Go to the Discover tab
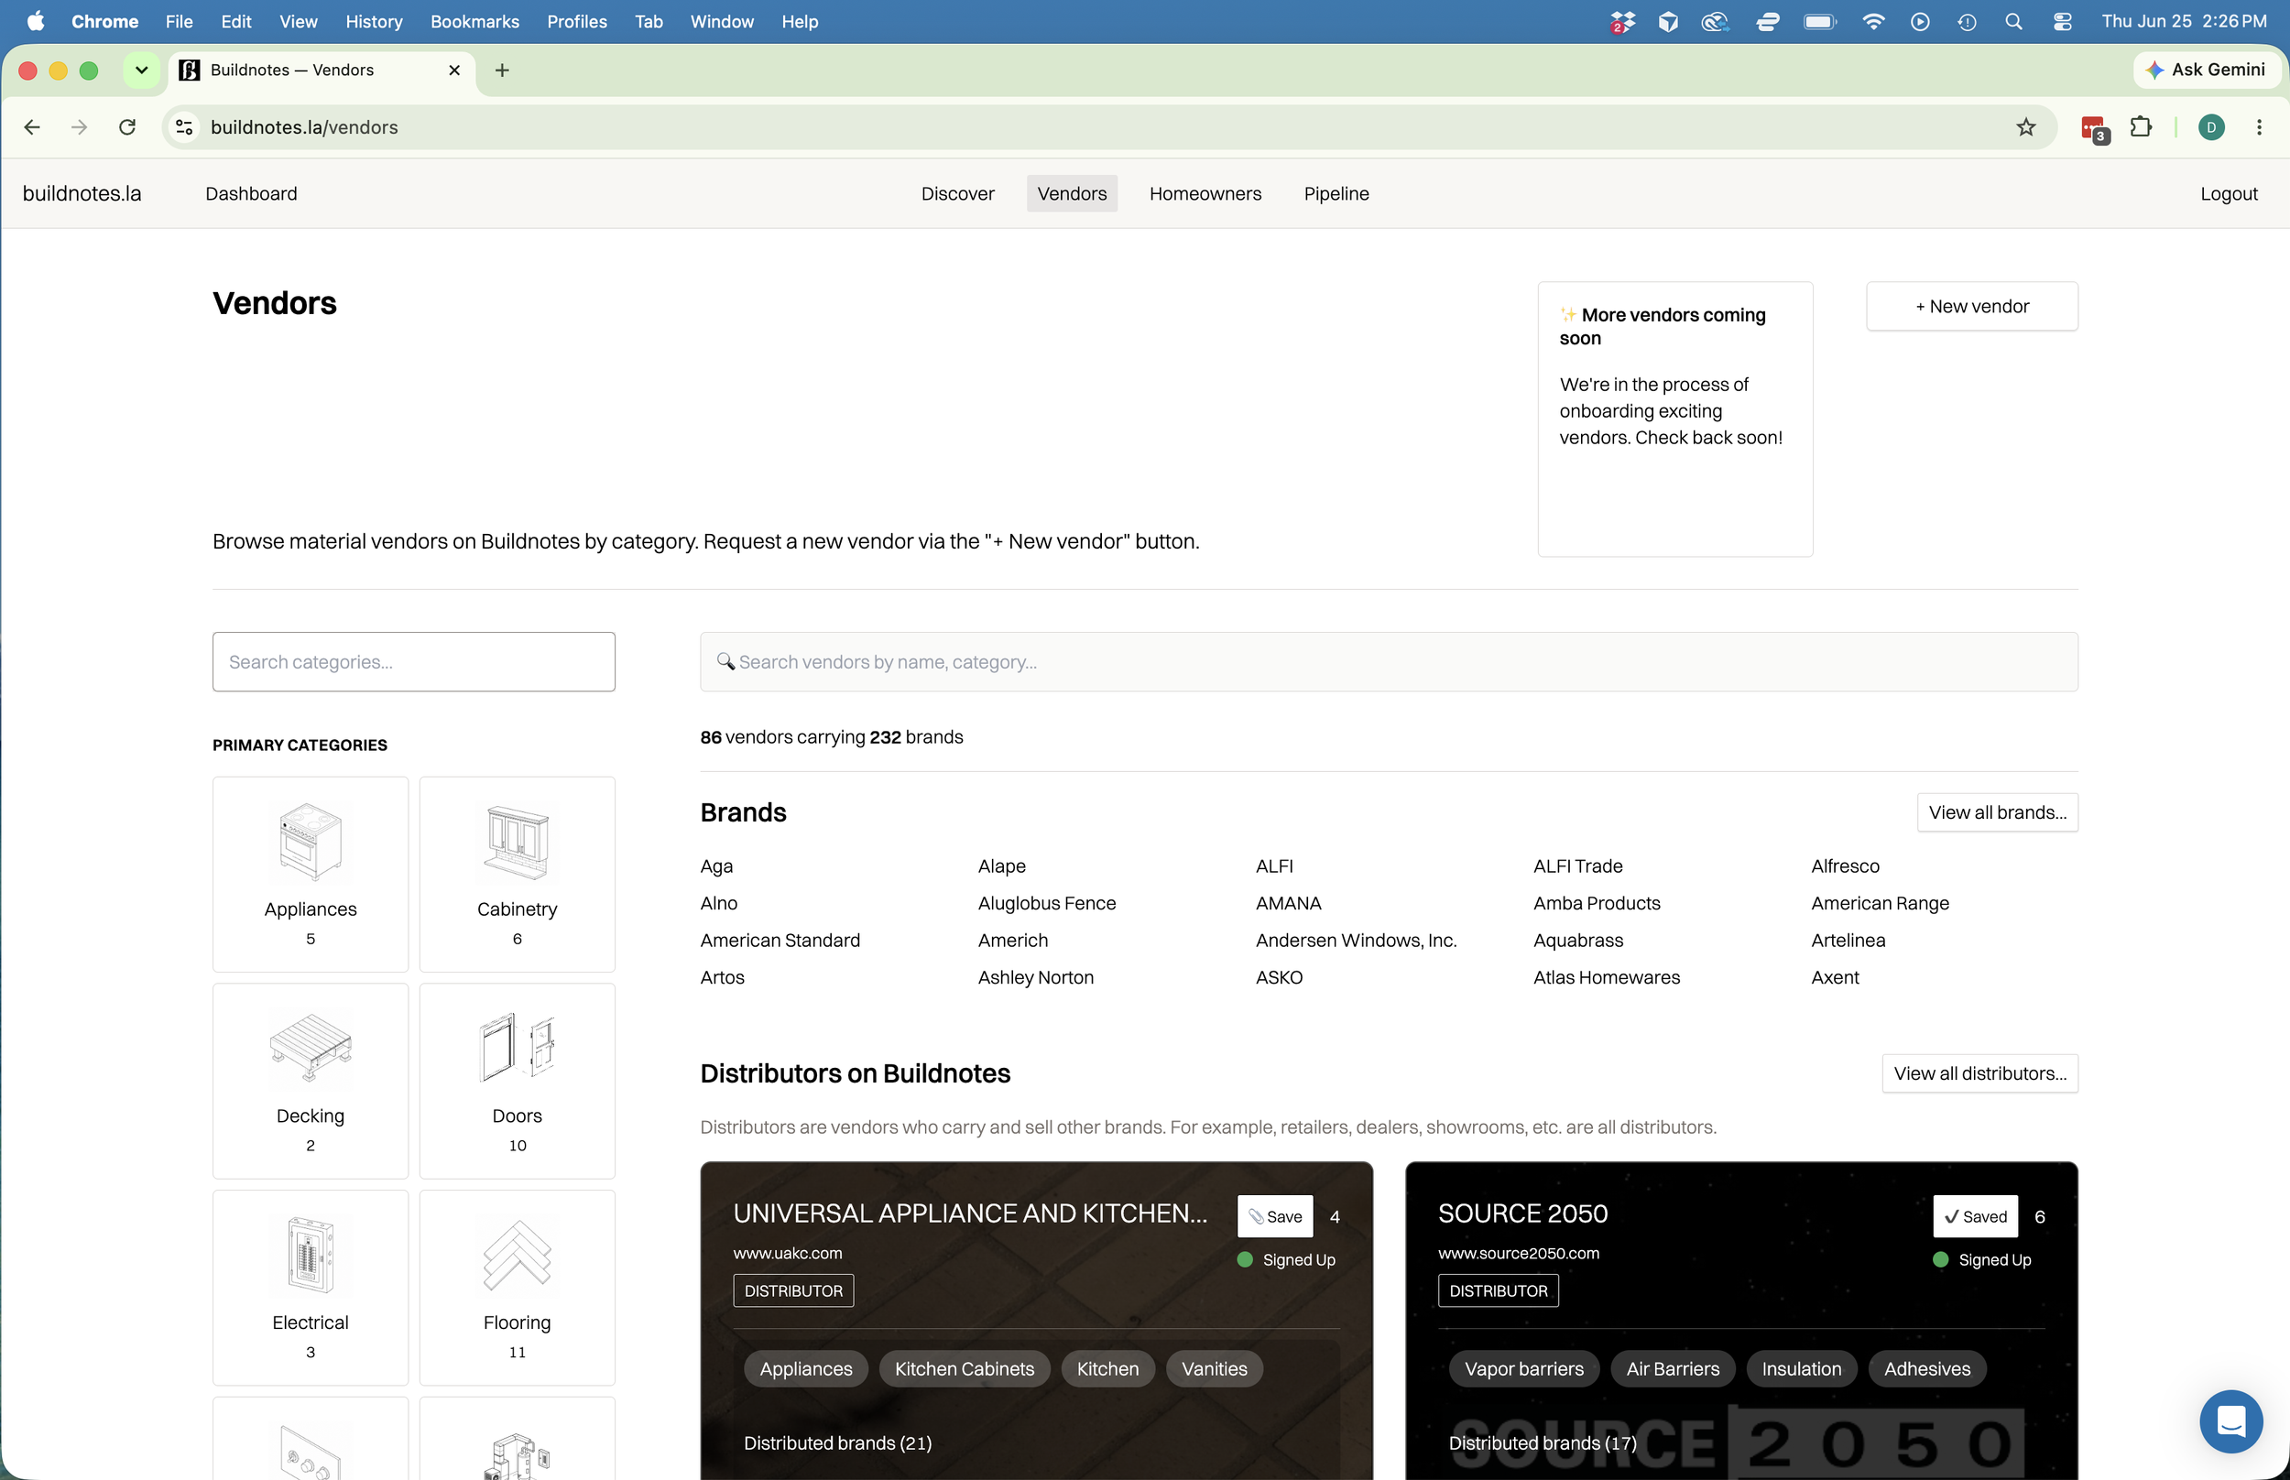 pyautogui.click(x=957, y=193)
